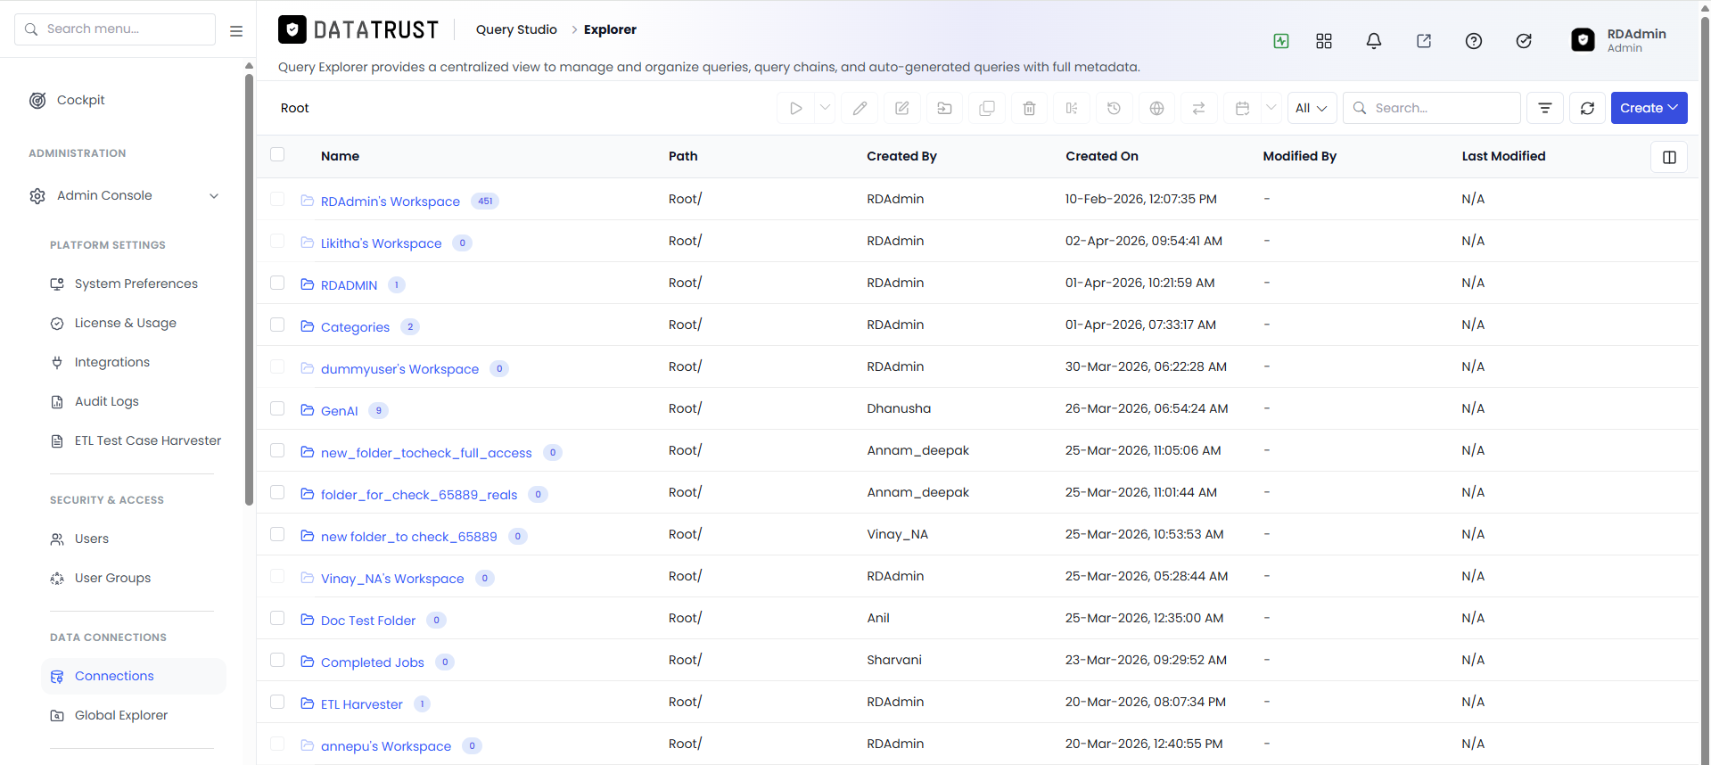Click the Created On column header
Screen dimensions: 1711x765
[x=1102, y=156]
